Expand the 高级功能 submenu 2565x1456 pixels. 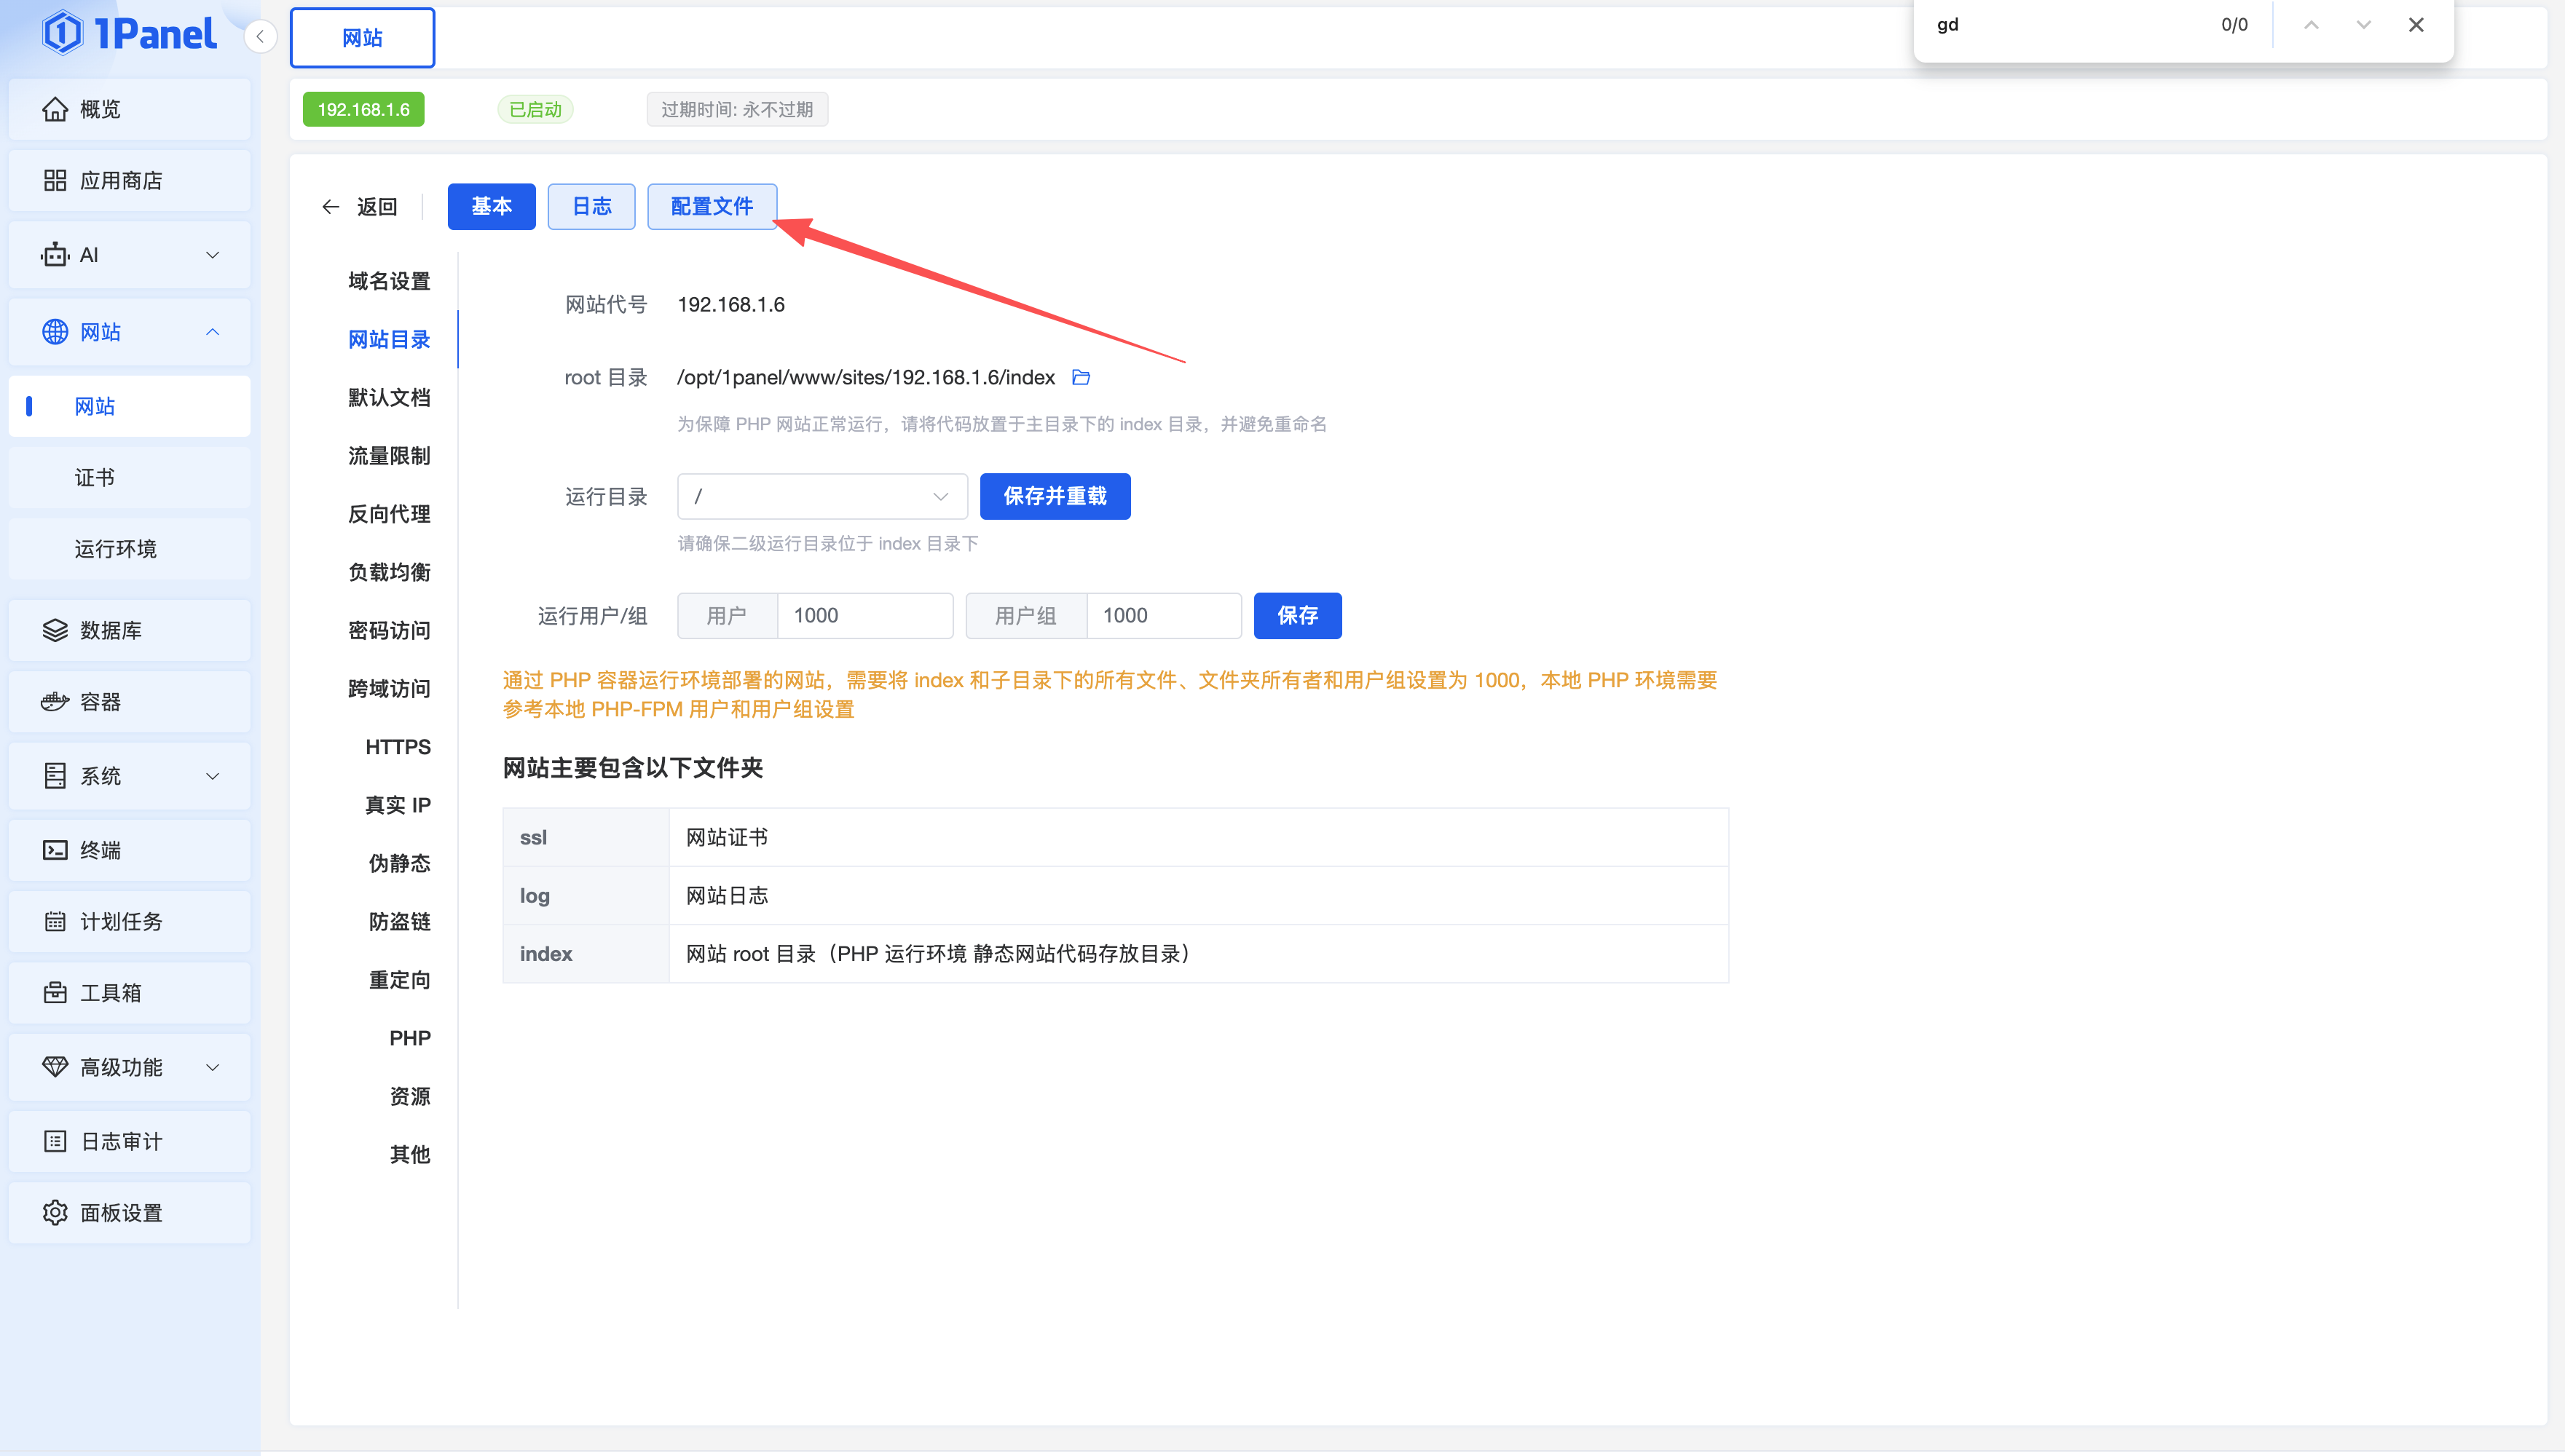(212, 1067)
